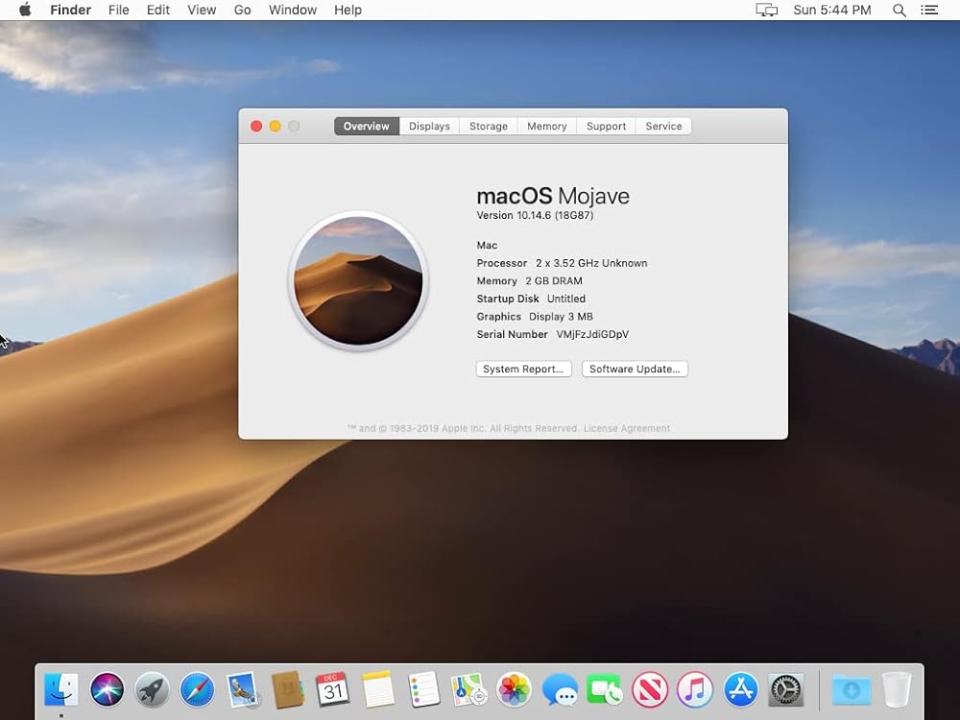Open the Photos app in Dock

point(515,689)
